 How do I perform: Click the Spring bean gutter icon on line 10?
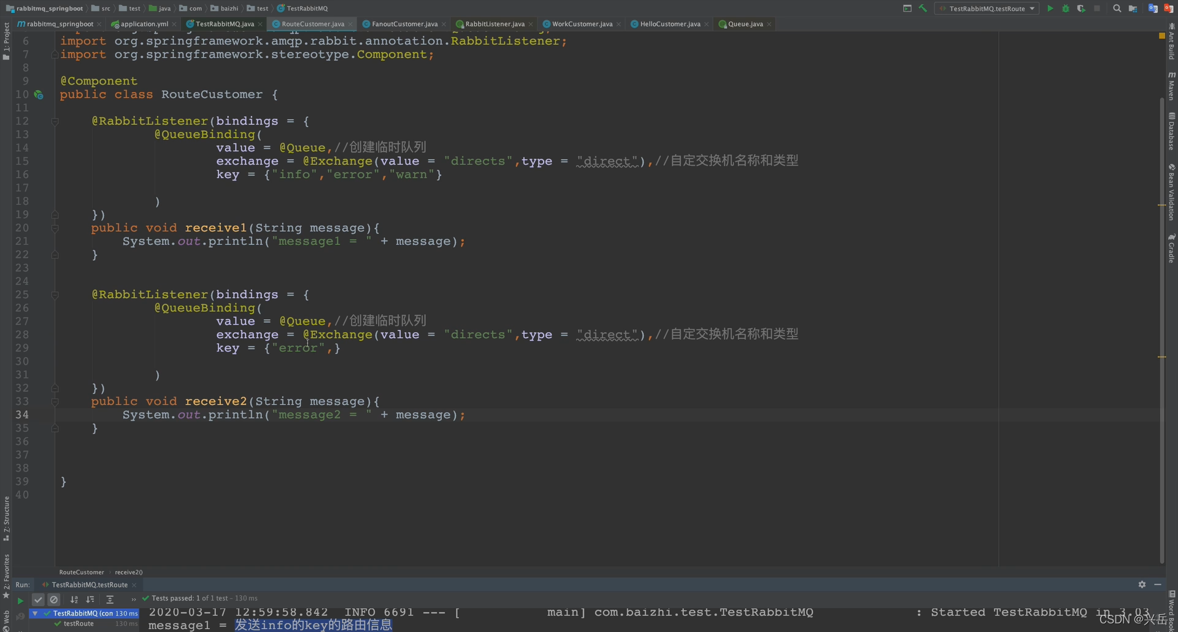(39, 94)
